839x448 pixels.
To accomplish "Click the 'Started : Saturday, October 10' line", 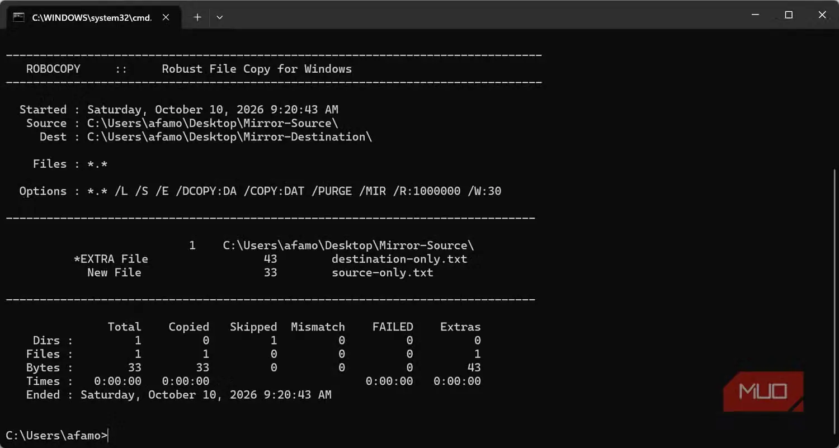I will pyautogui.click(x=179, y=110).
